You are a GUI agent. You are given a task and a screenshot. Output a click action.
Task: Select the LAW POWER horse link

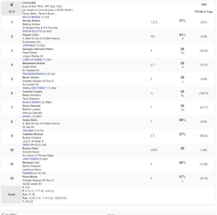tap(30, 159)
